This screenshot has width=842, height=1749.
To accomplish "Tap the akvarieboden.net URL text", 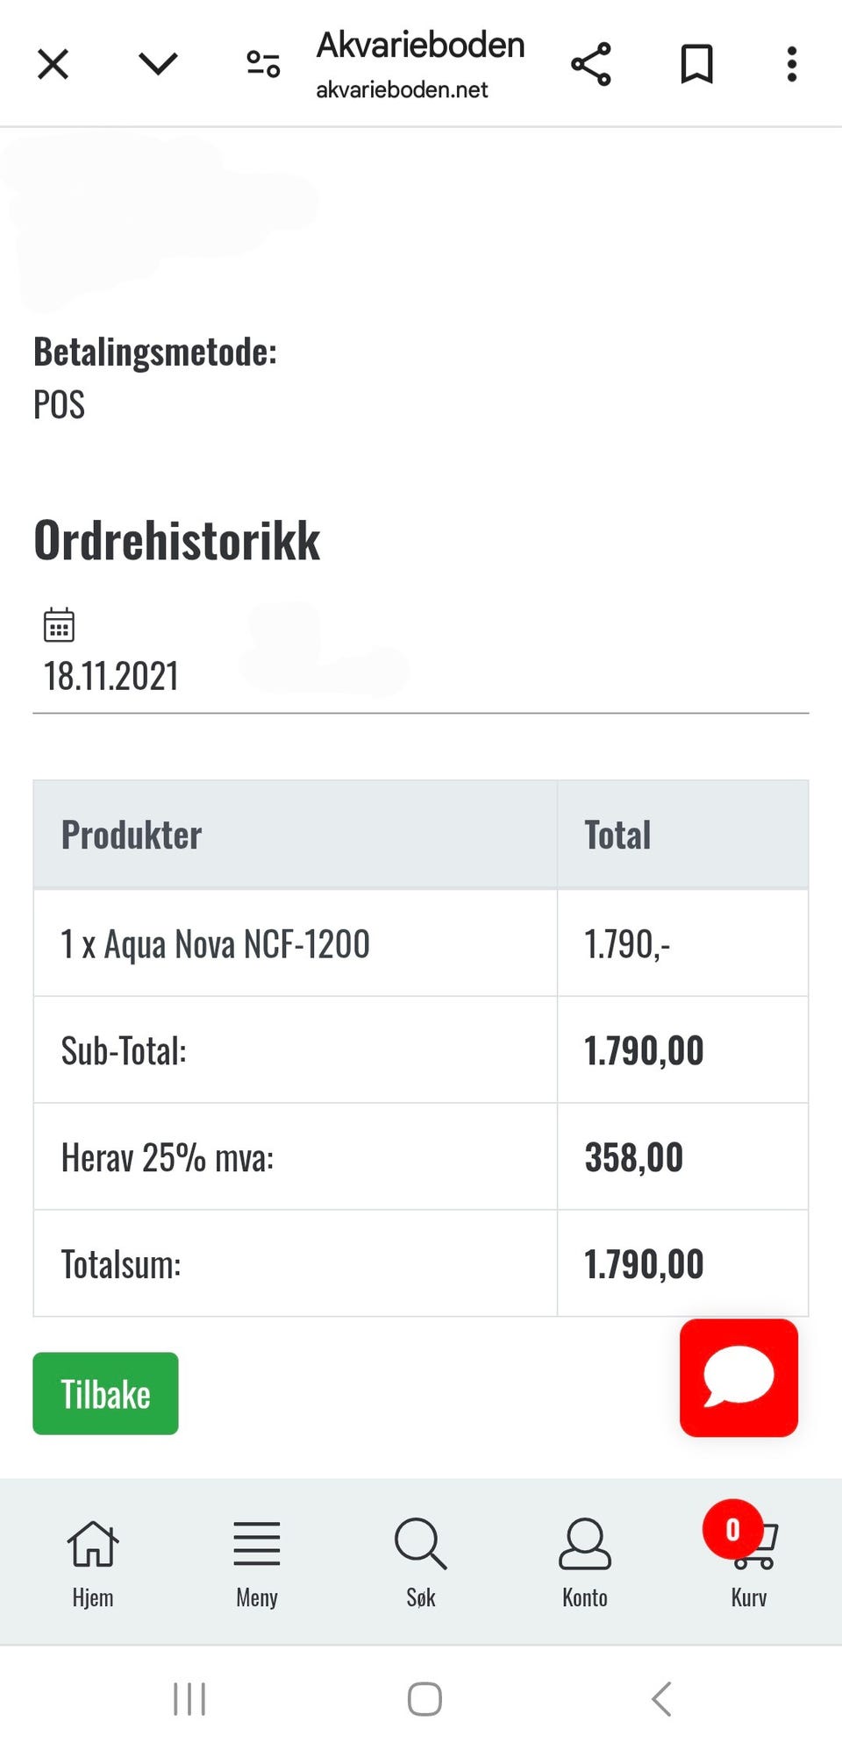I will [x=402, y=89].
